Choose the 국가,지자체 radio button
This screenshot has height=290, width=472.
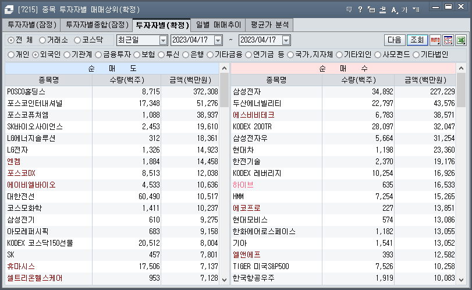click(290, 55)
